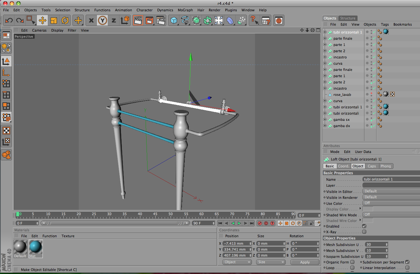
Task: Select the Move tool
Action: coord(42,21)
